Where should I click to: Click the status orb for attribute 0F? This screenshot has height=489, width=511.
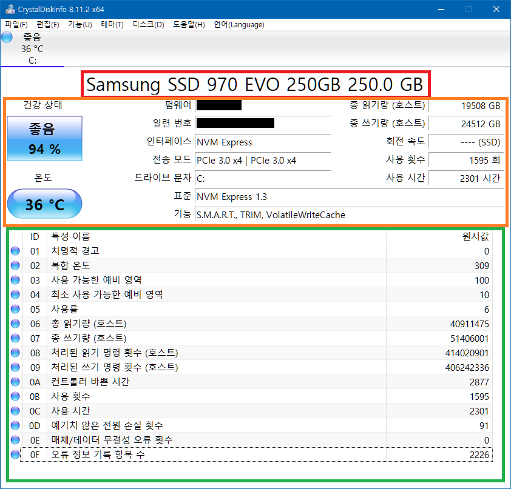click(15, 454)
